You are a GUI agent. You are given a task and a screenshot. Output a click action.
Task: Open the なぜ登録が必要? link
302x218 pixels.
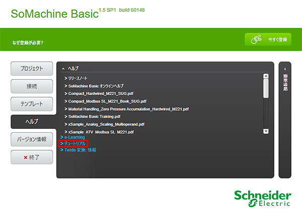click(x=28, y=43)
